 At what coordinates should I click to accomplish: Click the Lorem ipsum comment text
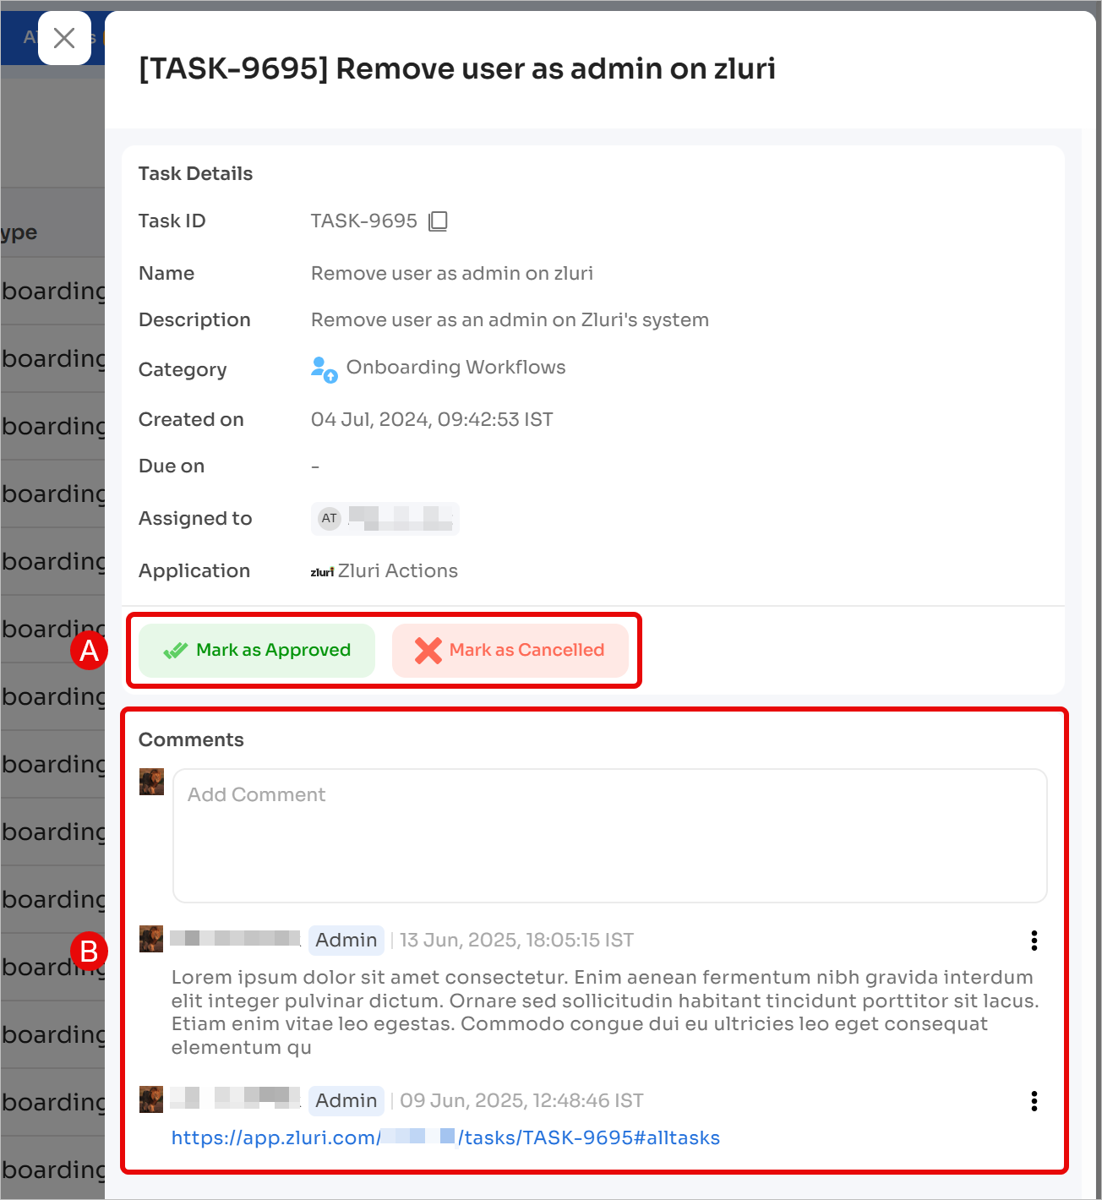coord(605,1012)
